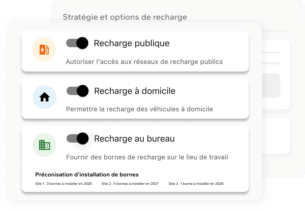Click the orange EV charging station icon

(x=44, y=49)
